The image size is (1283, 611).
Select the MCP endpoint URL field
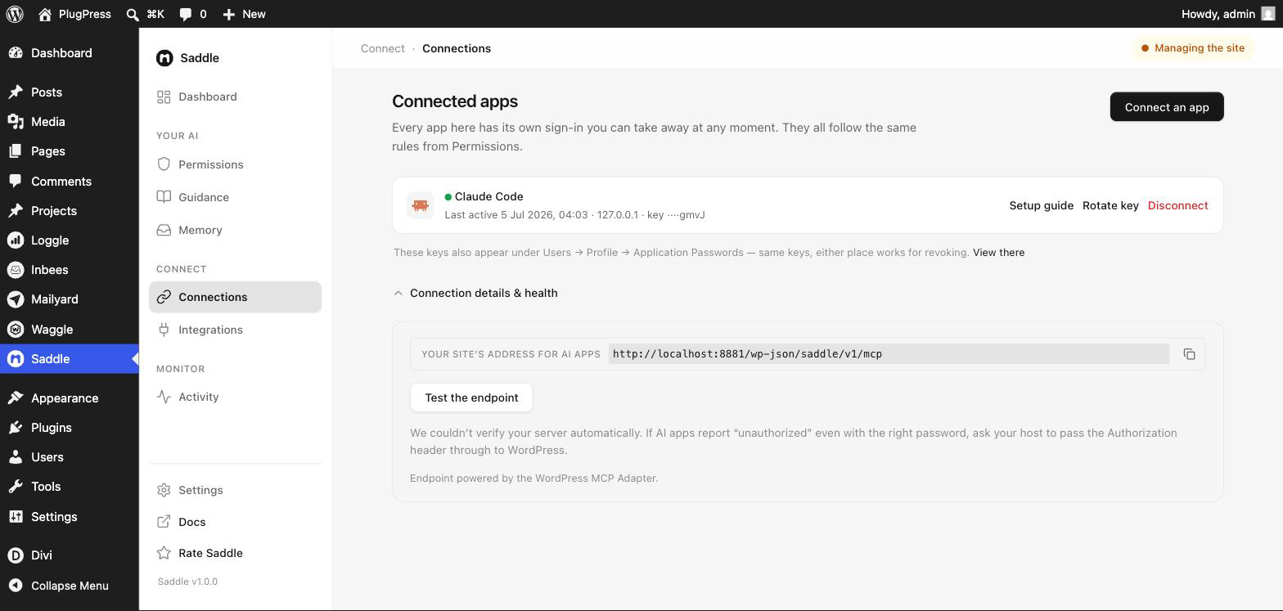click(889, 354)
